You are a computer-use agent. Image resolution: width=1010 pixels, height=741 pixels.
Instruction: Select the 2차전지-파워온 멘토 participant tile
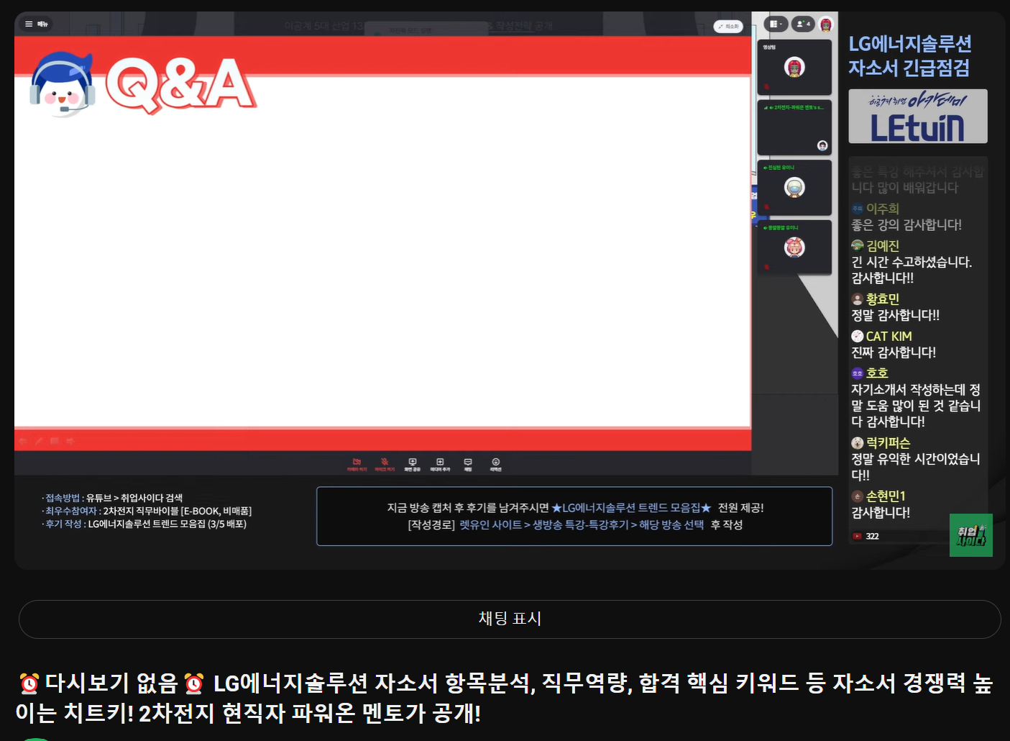[794, 127]
